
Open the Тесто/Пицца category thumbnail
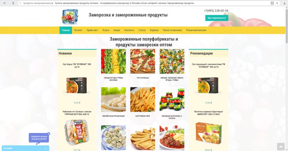click(143, 61)
